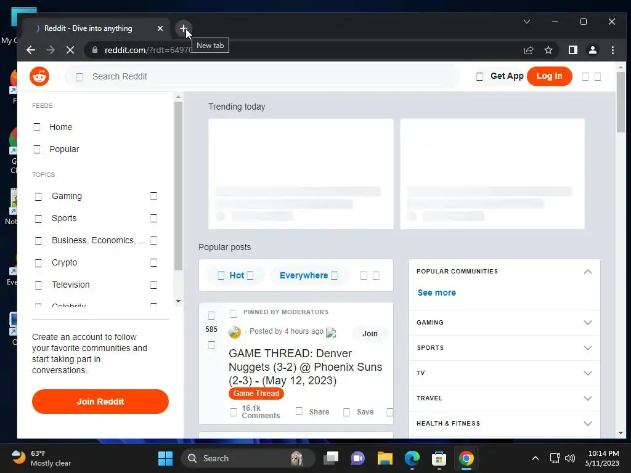Viewport: 631px width, 473px height.
Task: Open the Chrome profile icon
Action: click(592, 50)
